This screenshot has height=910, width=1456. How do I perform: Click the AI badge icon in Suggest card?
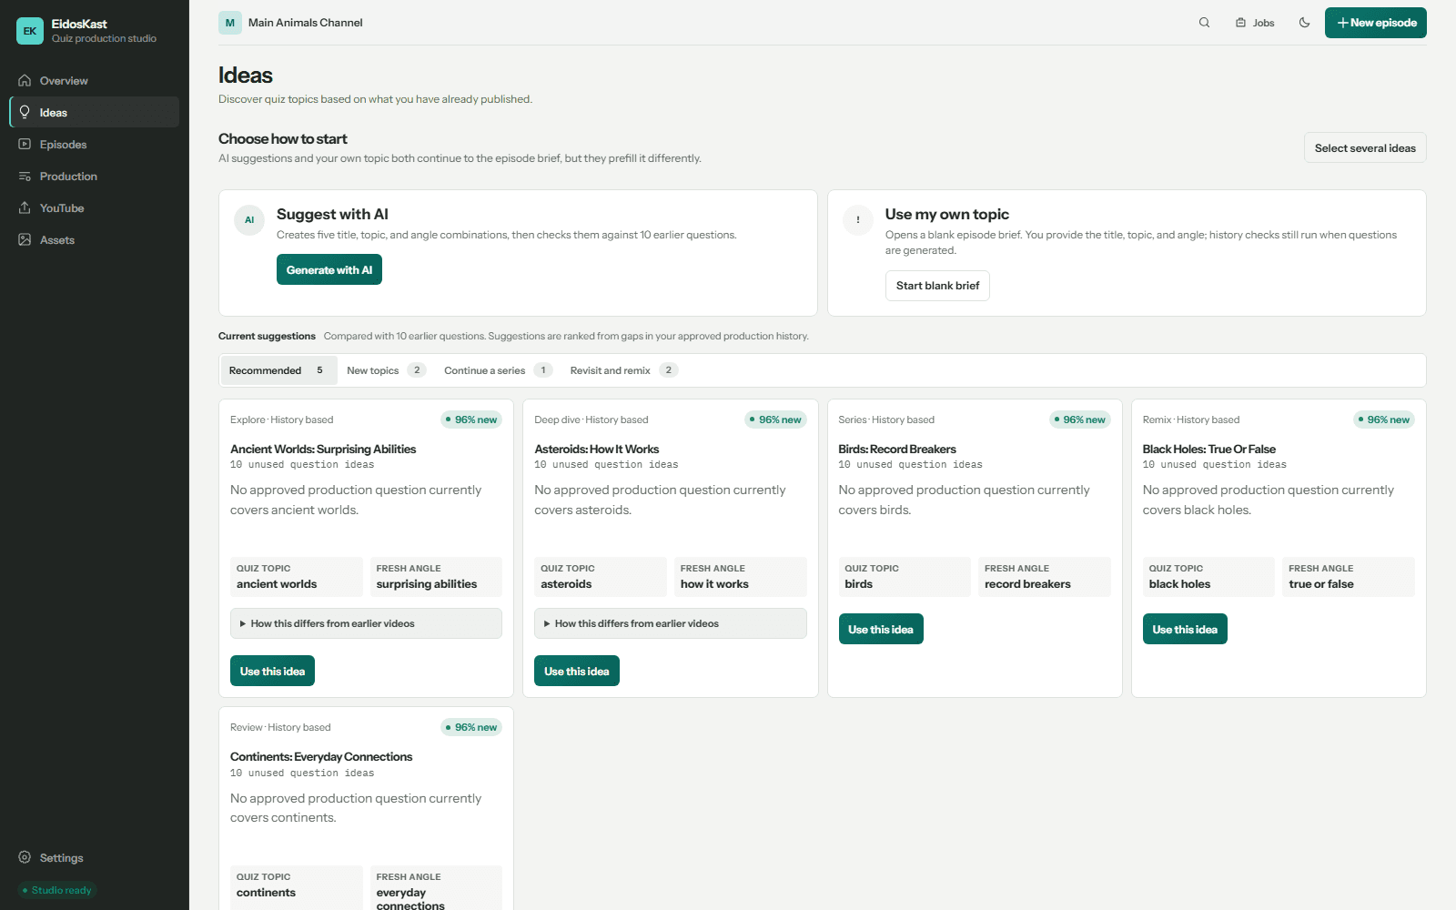click(x=249, y=220)
